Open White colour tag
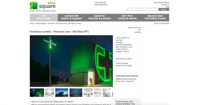 120,81
